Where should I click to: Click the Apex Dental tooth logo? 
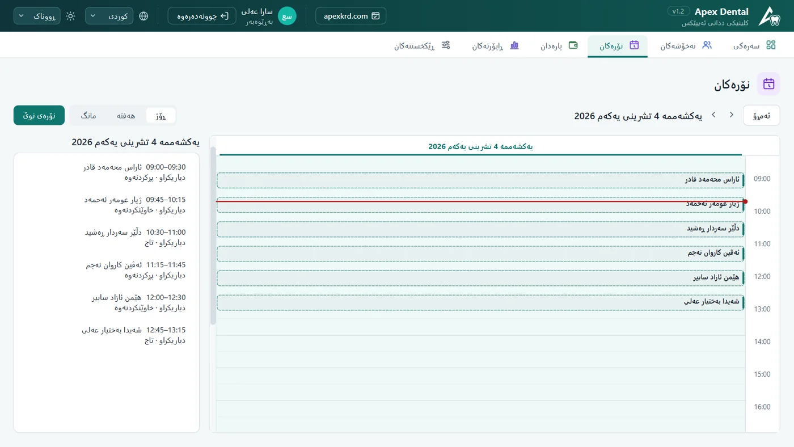coord(769,16)
